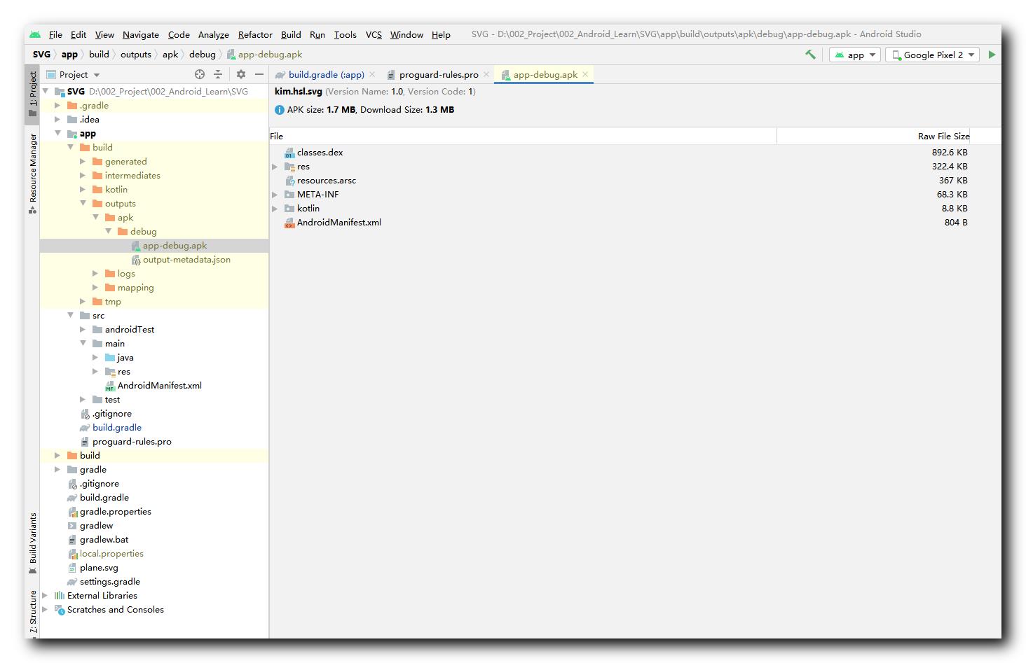The width and height of the screenshot is (1026, 663).
Task: Expand the External Libraries node
Action: pos(45,595)
